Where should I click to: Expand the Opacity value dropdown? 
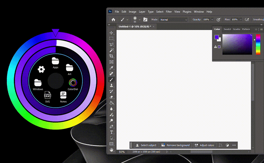pyautogui.click(x=212, y=20)
